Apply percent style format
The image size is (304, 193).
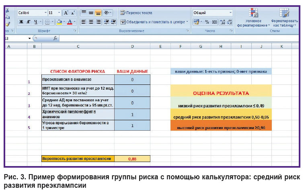tap(207, 22)
